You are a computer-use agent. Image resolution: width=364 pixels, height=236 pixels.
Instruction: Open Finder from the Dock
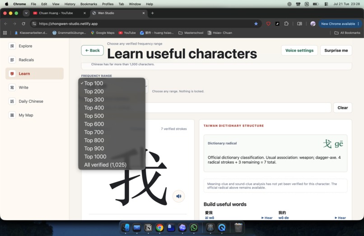pos(126,227)
